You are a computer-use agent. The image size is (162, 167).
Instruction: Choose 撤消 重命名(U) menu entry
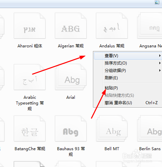[128, 103]
